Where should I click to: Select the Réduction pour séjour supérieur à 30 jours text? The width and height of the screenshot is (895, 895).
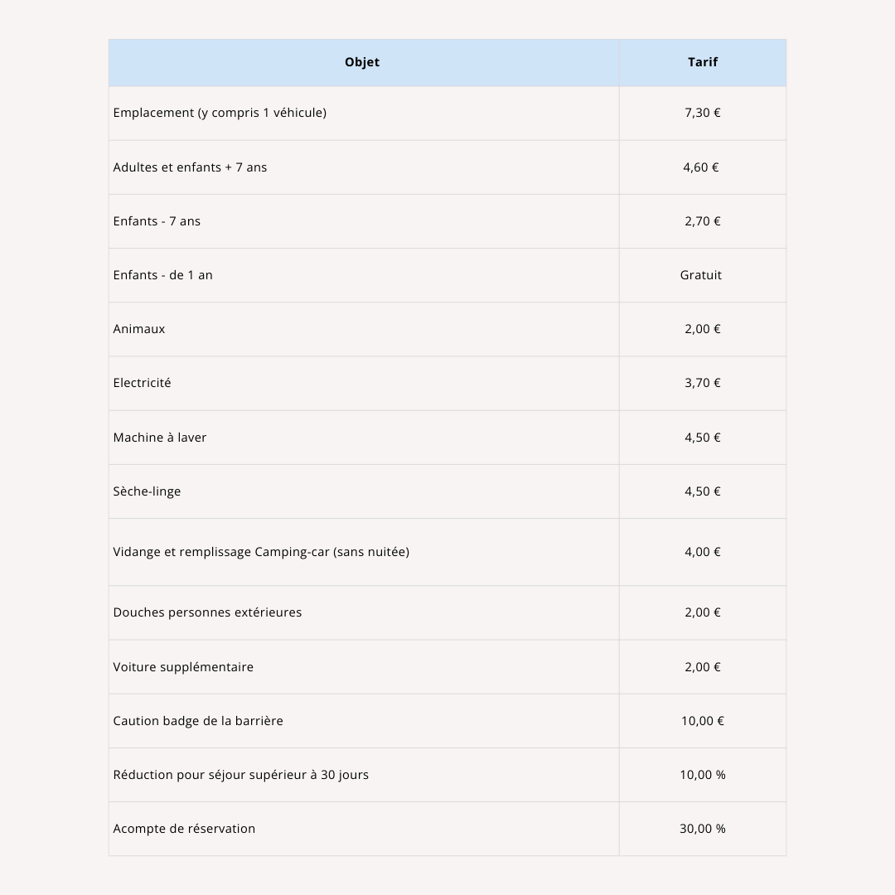[240, 775]
